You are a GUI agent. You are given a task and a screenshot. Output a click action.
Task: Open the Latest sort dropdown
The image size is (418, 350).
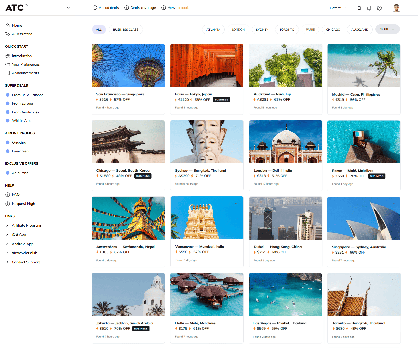[338, 8]
